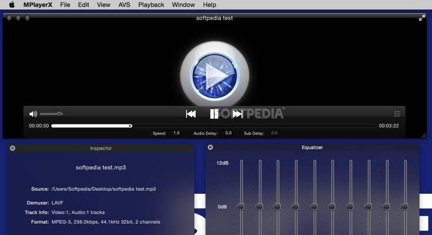Screen dimensions: 432x235
Task: Close the Equalizer panel
Action: [x=210, y=147]
